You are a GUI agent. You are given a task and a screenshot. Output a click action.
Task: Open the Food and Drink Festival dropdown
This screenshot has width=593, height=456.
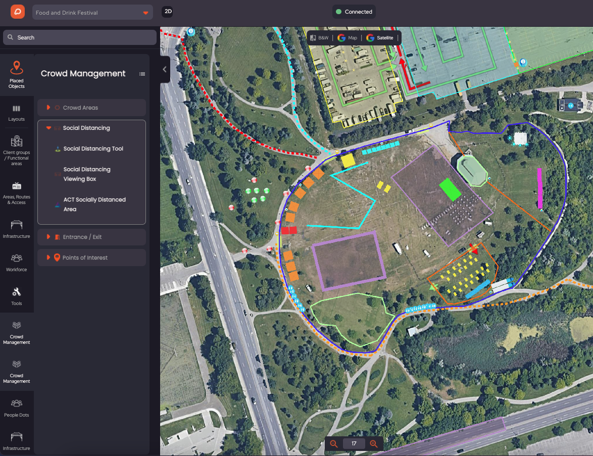coord(92,12)
